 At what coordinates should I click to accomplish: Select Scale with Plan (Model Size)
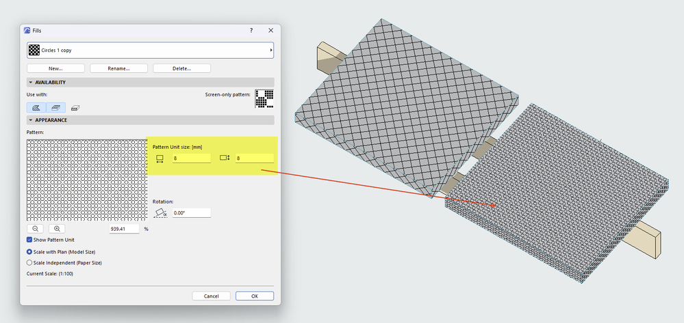[x=29, y=251]
